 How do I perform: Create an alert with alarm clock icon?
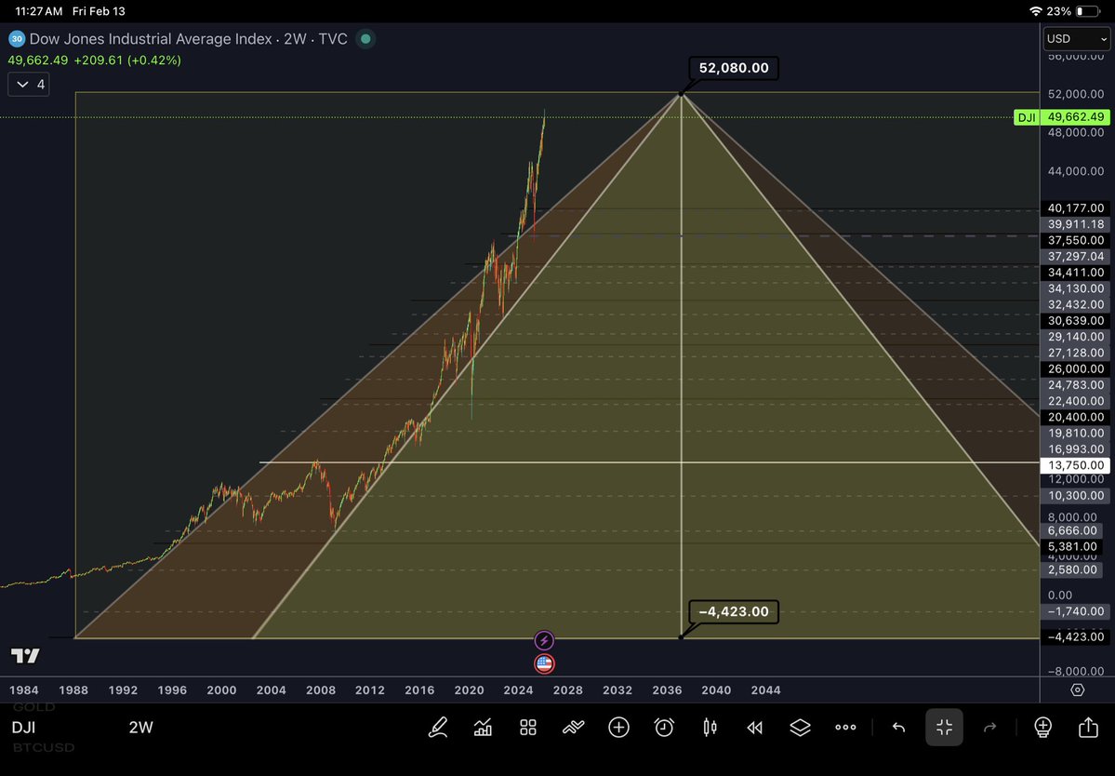664,728
